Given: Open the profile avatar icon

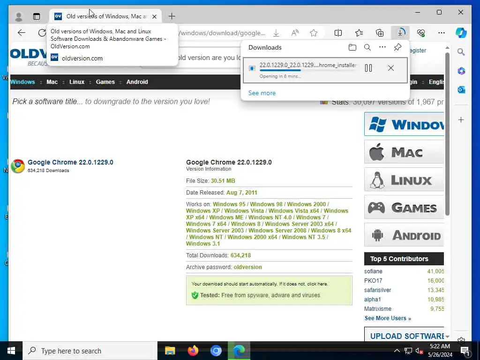Looking at the screenshot, I should (x=19, y=16).
